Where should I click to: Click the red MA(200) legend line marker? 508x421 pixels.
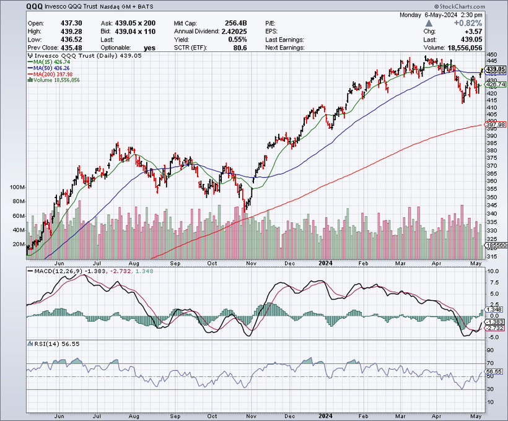tap(30, 74)
